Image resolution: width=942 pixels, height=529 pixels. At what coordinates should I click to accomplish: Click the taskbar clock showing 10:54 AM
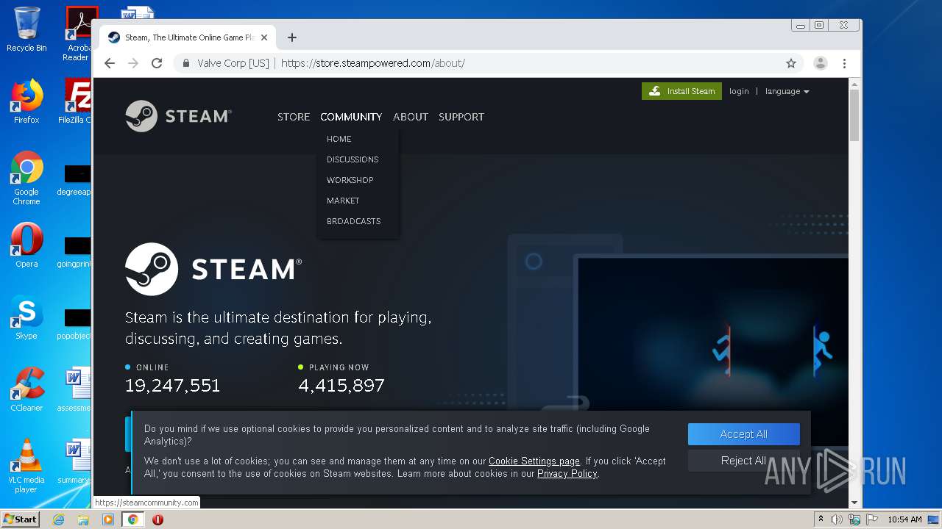pos(904,519)
